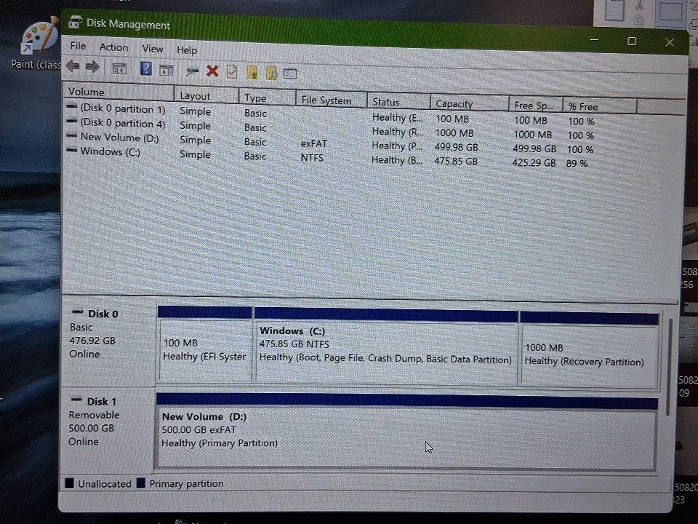Sort by the % Free column header
Viewport: 698px width, 524px height.
(x=600, y=106)
